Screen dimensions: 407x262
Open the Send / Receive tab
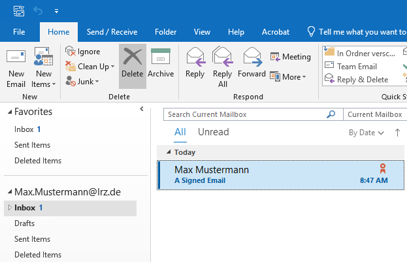coord(112,32)
